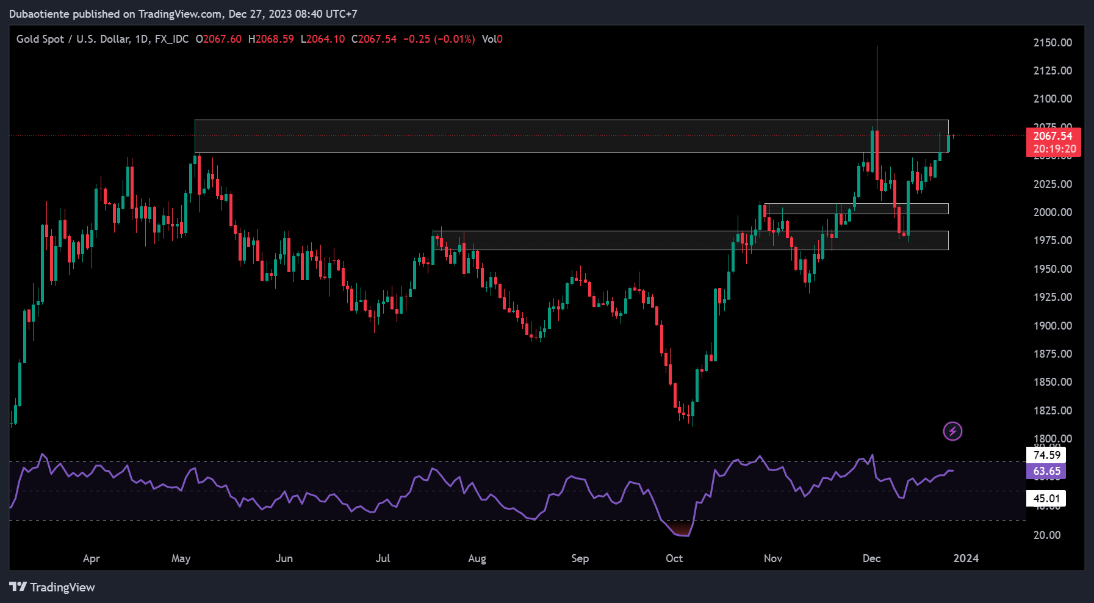Click the Apr label on time axis

point(92,558)
